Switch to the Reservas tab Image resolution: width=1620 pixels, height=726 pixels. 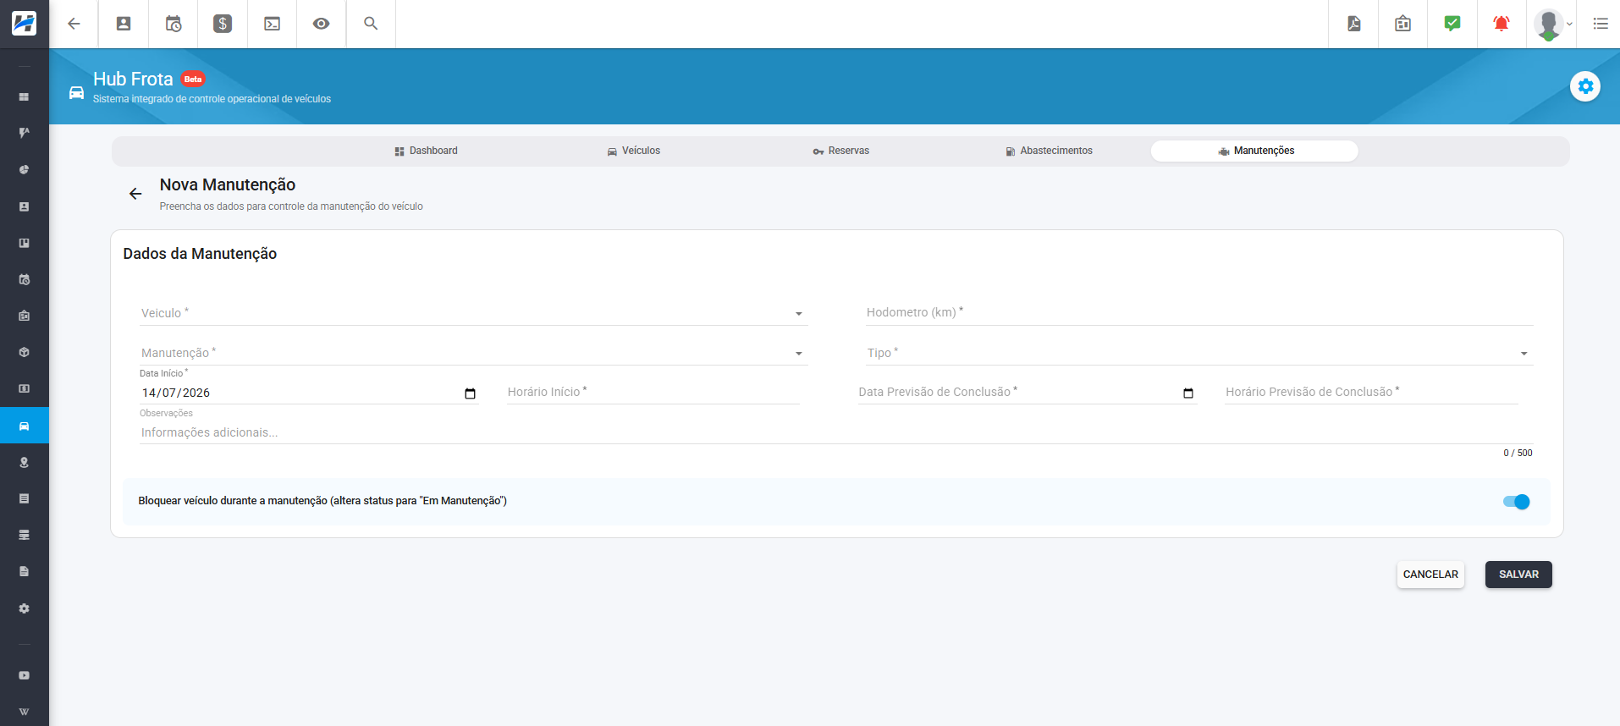coord(841,151)
